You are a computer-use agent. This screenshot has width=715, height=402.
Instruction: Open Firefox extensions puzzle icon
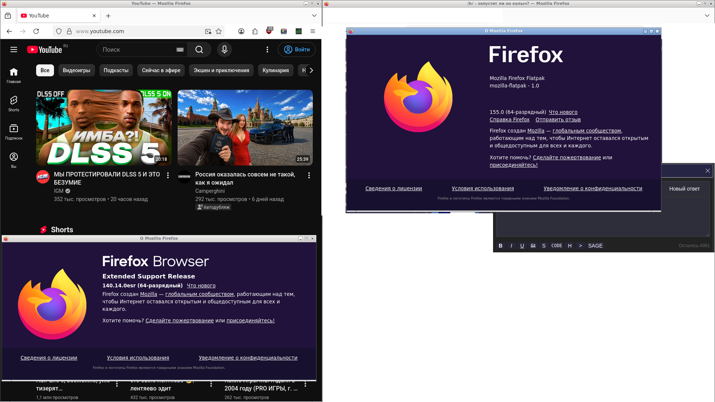[255, 31]
